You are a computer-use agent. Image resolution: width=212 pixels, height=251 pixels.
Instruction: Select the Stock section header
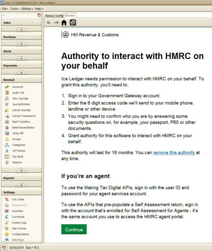click(x=21, y=51)
